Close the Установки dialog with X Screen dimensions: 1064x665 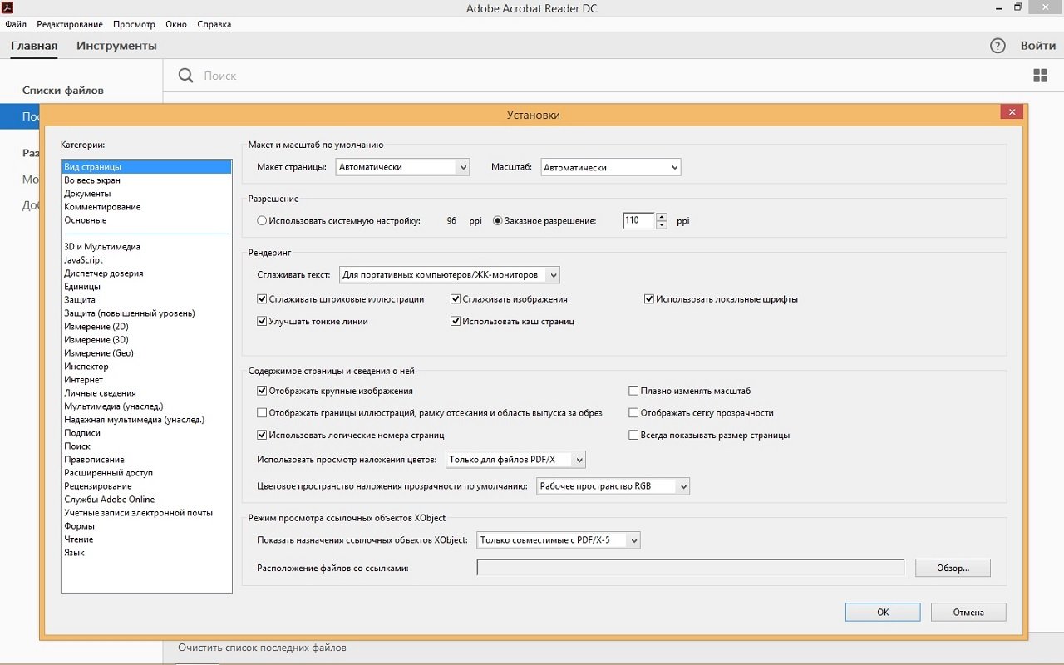click(x=1011, y=112)
